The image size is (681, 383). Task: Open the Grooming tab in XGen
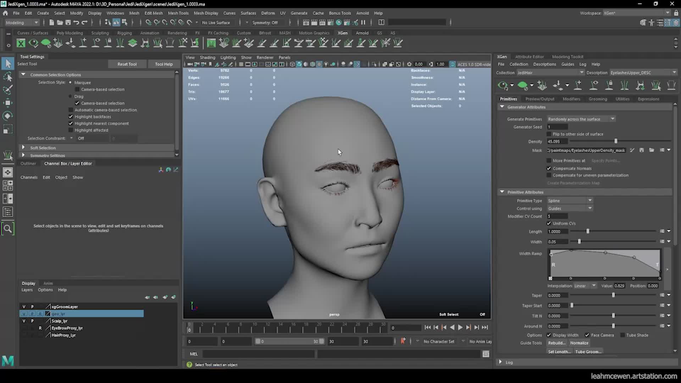(x=598, y=99)
